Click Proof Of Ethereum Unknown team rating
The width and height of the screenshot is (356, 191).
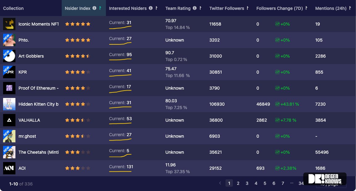(x=175, y=88)
